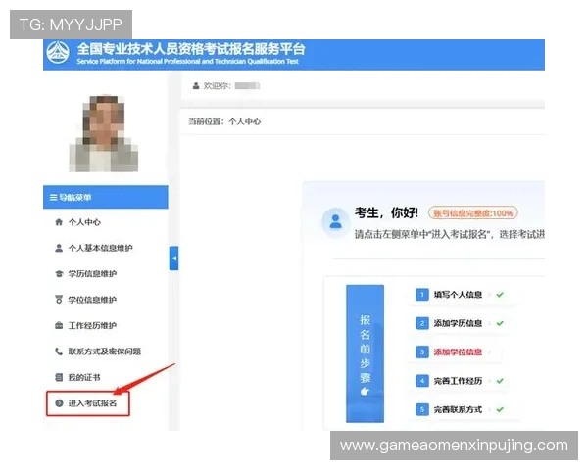The height and width of the screenshot is (470, 588).
Task: Collapse the sidebar with the blue arrow handle
Action: click(174, 258)
